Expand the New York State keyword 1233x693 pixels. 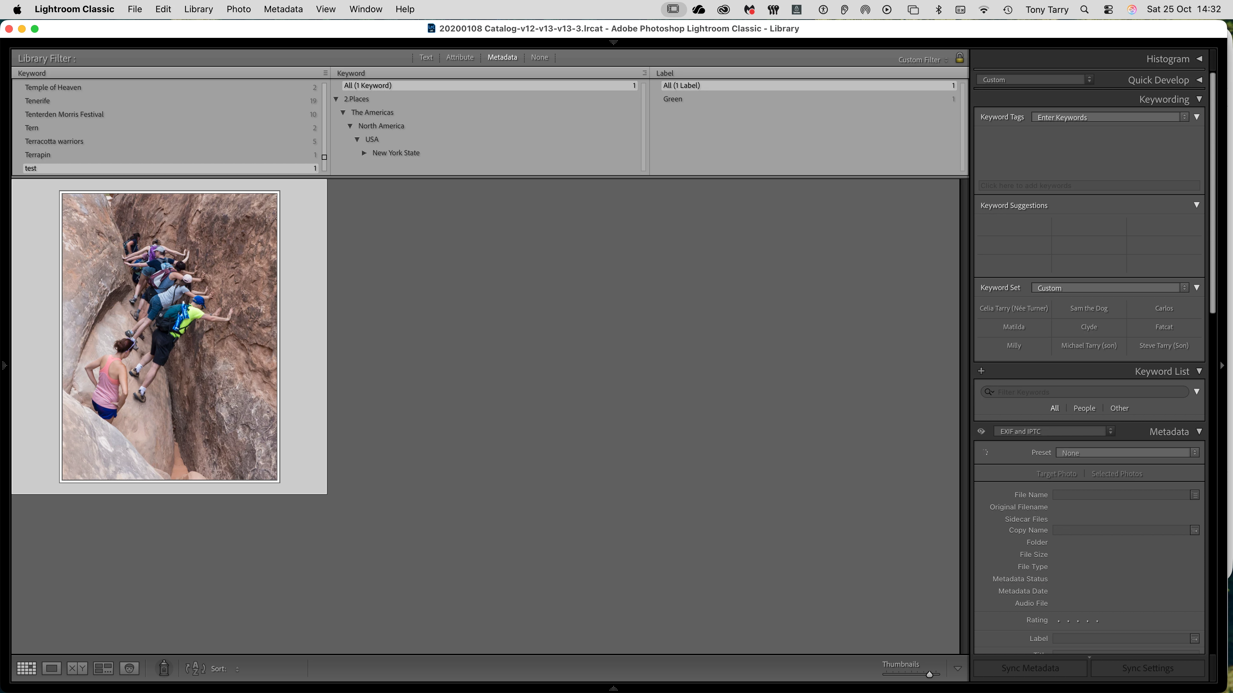[x=364, y=153]
